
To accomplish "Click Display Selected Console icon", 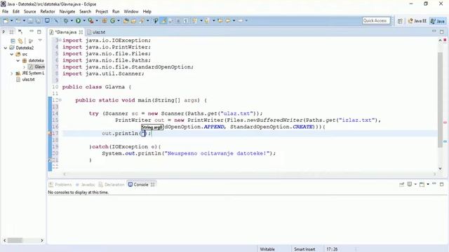I will [410, 184].
